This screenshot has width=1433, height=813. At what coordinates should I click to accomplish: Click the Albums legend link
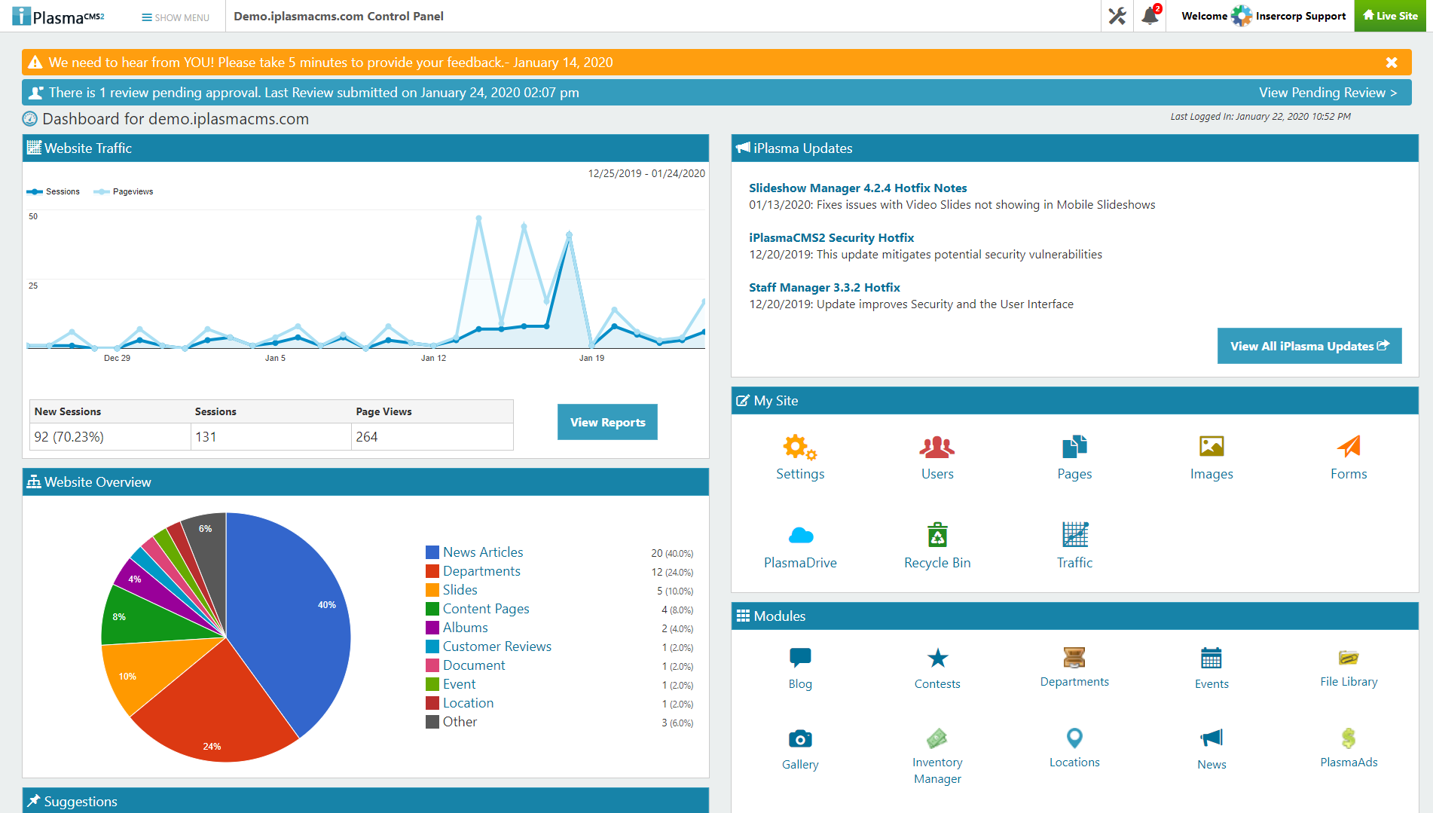(x=465, y=628)
